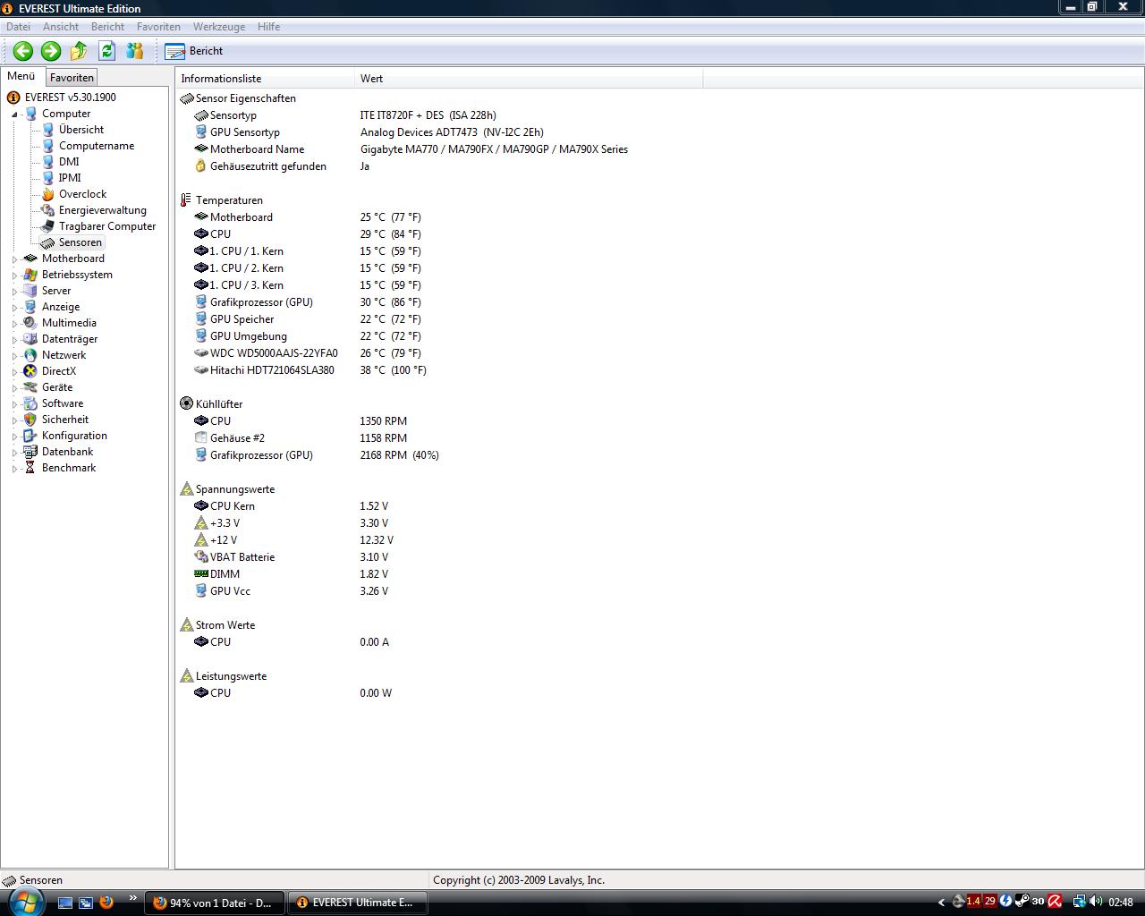Open the Werkzeuge menu
1145x916 pixels.
(219, 27)
